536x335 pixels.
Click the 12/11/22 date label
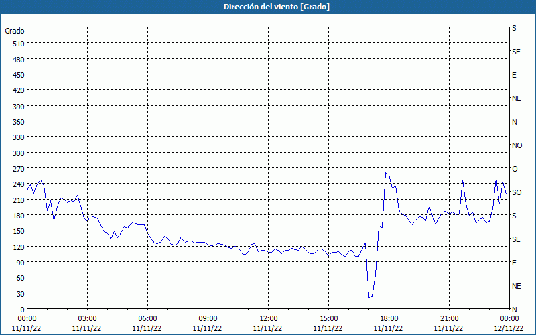(509, 328)
